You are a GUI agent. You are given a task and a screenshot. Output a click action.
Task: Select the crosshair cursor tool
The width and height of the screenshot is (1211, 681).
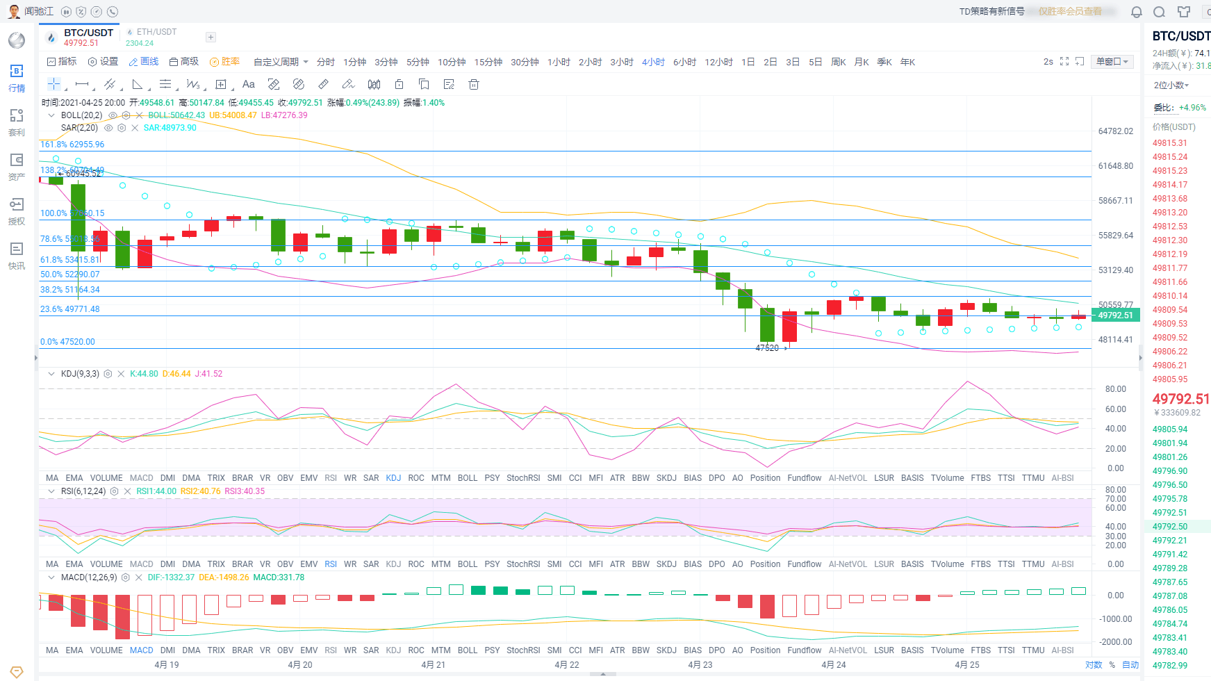point(53,84)
